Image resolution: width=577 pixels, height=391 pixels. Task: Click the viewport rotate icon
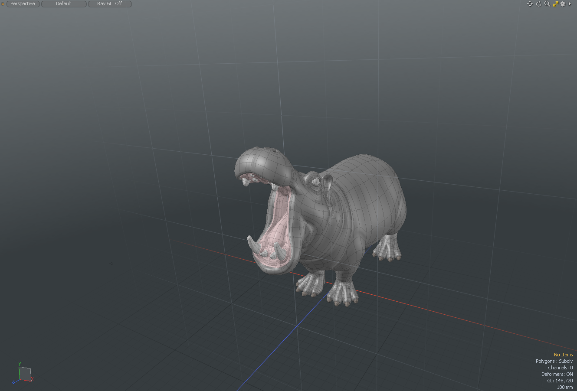[538, 4]
